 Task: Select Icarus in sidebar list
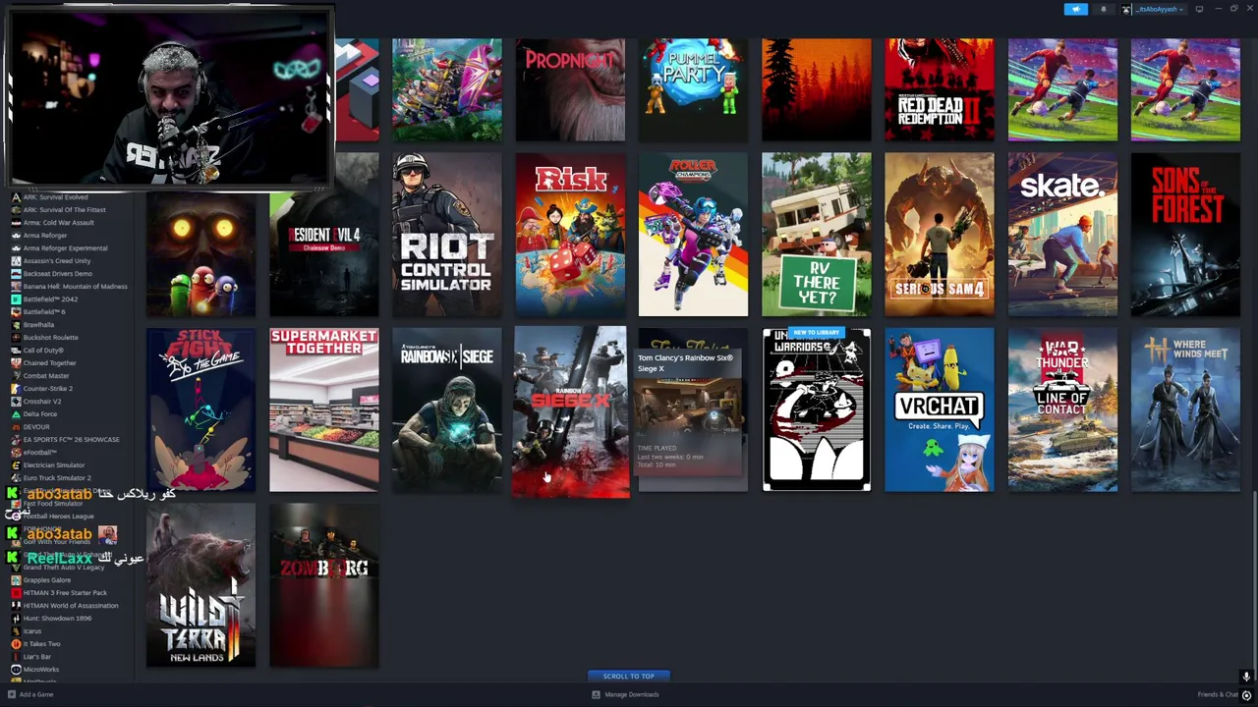coord(32,631)
